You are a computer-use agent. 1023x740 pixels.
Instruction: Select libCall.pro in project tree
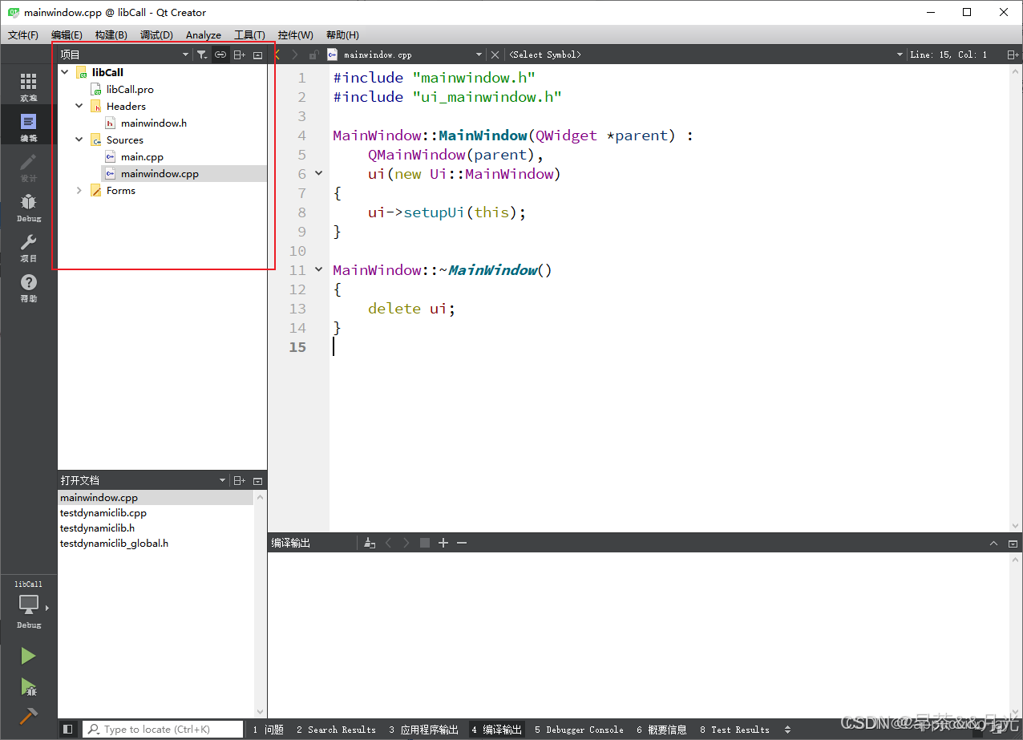130,89
